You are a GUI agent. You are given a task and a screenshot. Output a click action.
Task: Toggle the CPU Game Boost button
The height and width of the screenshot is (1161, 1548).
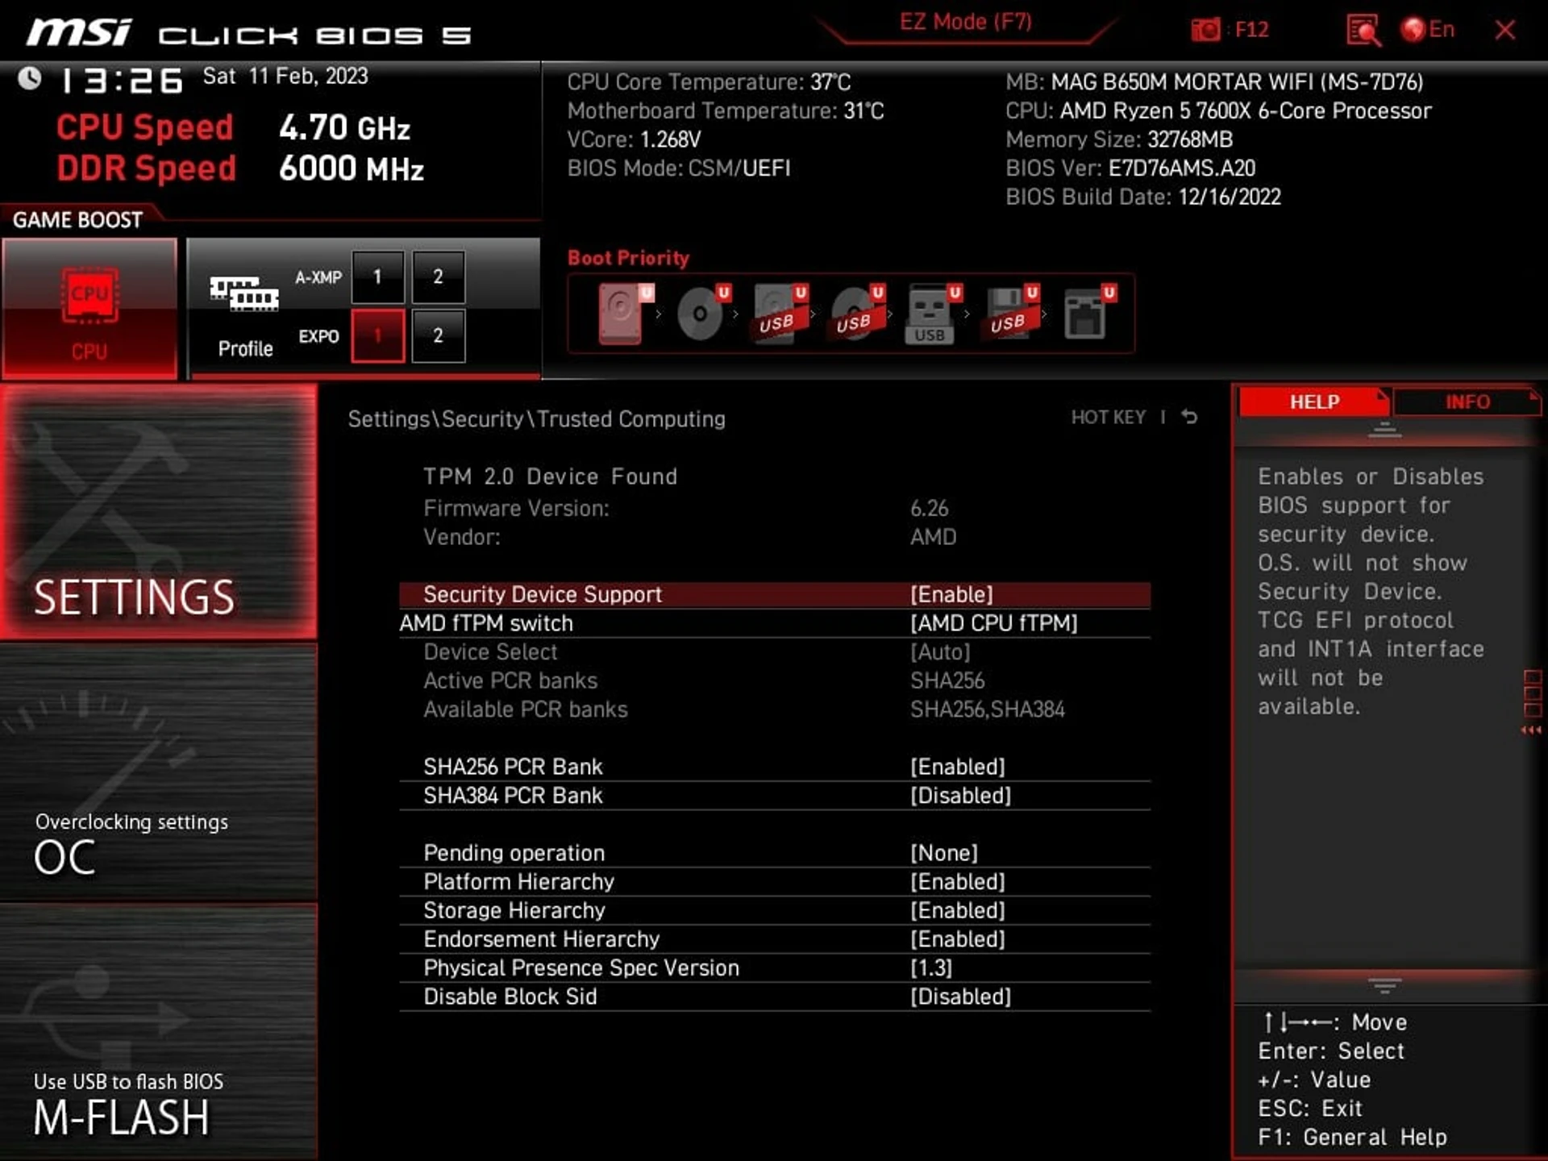pyautogui.click(x=89, y=309)
